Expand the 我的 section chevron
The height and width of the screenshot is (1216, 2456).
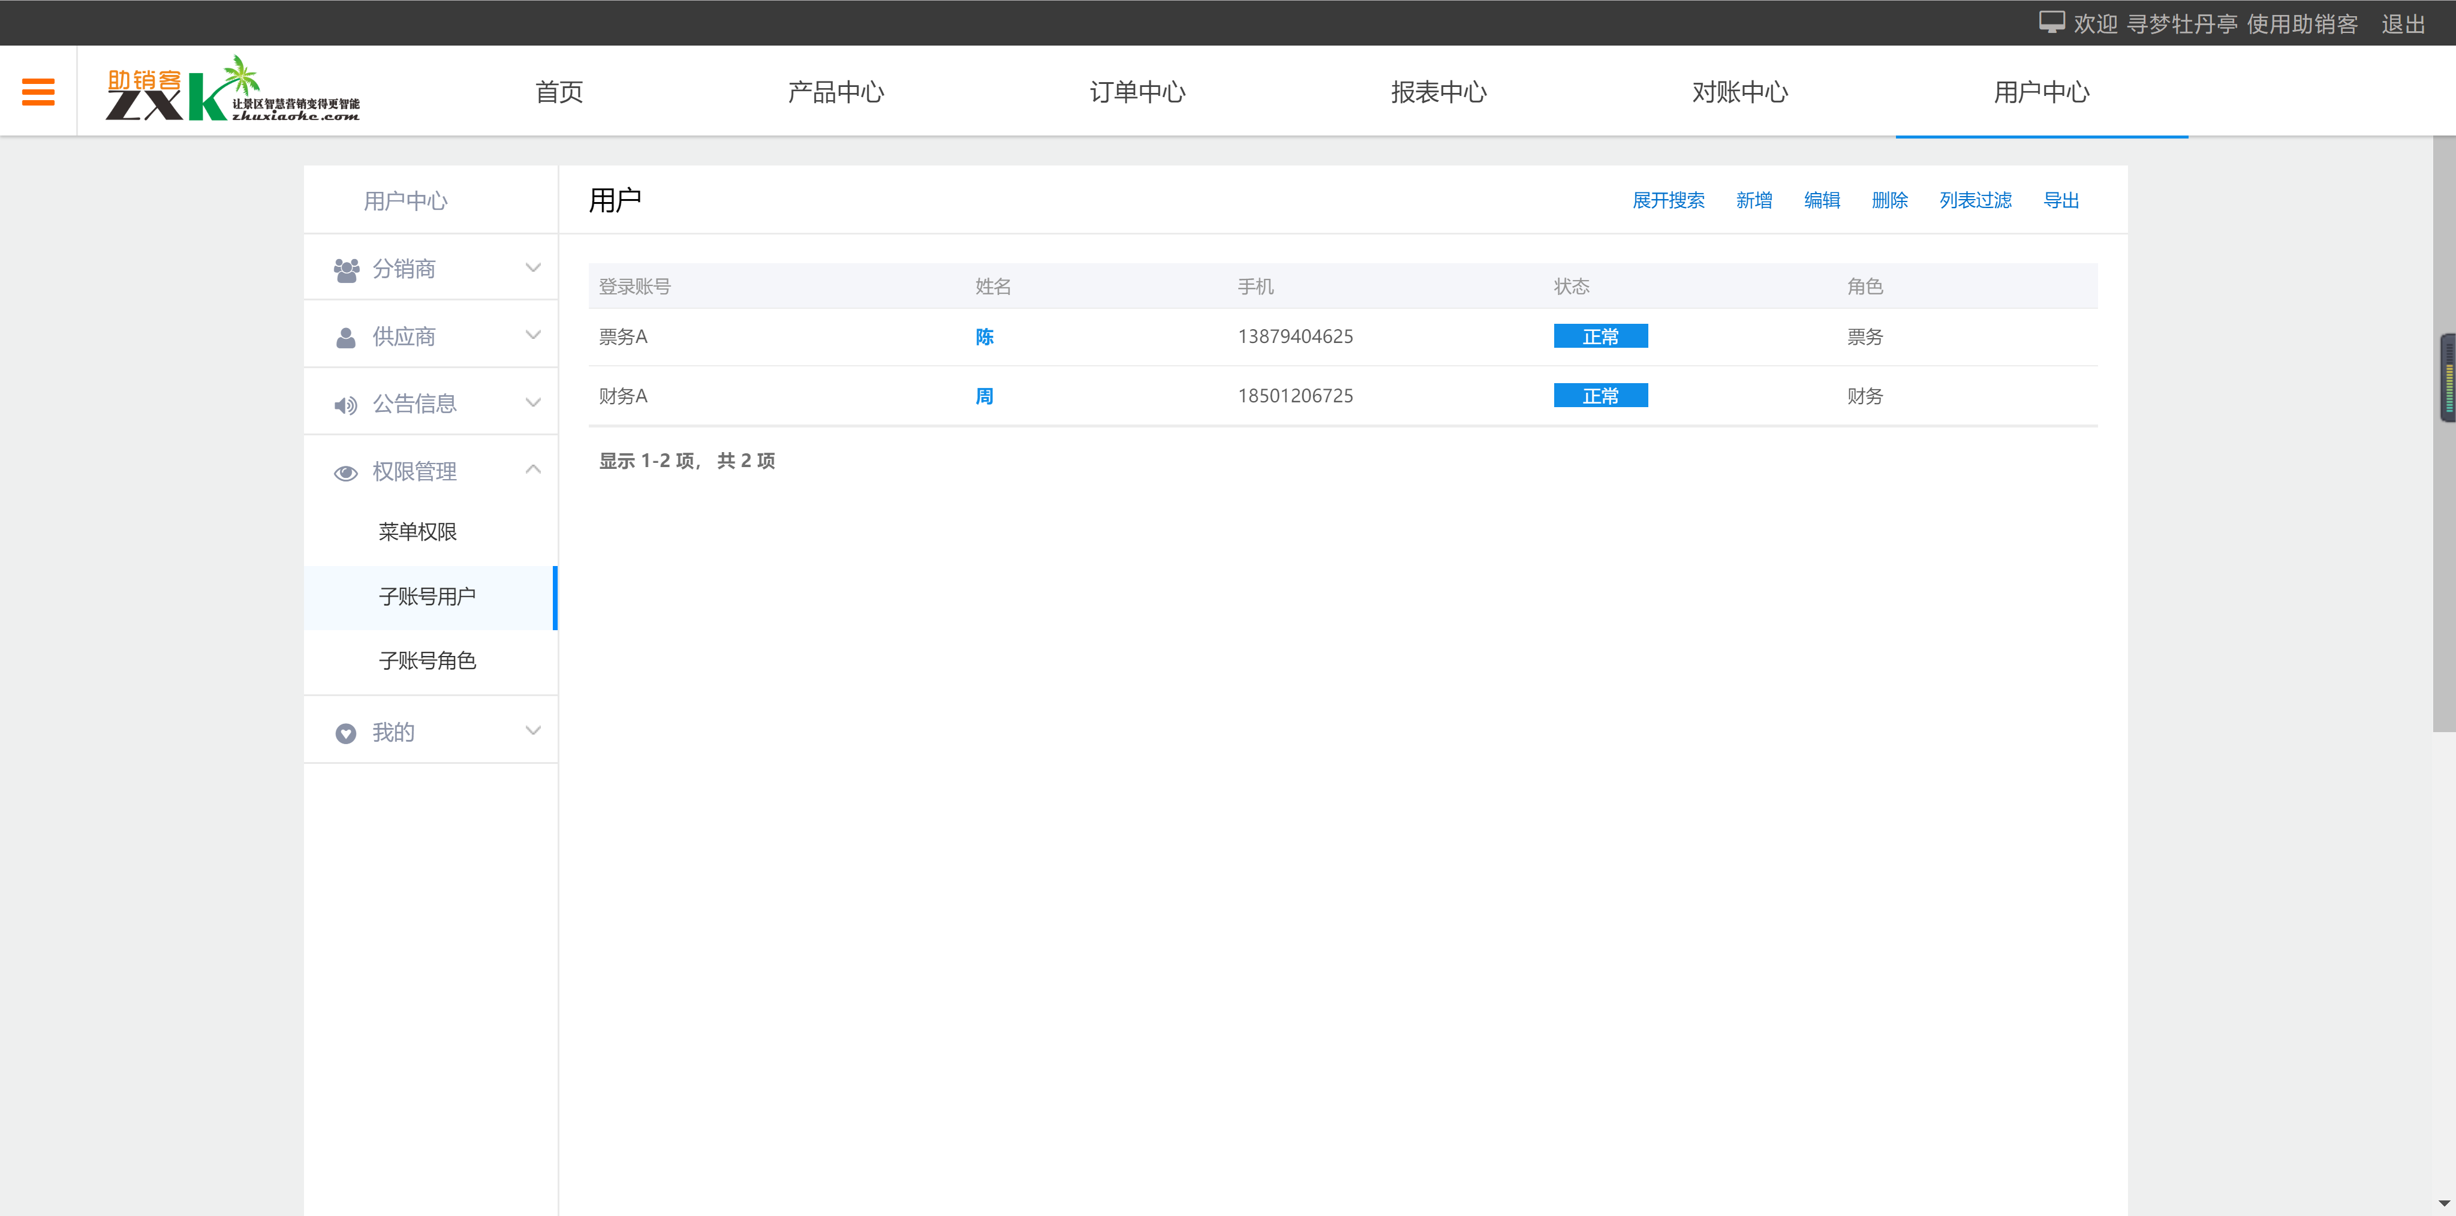click(533, 730)
